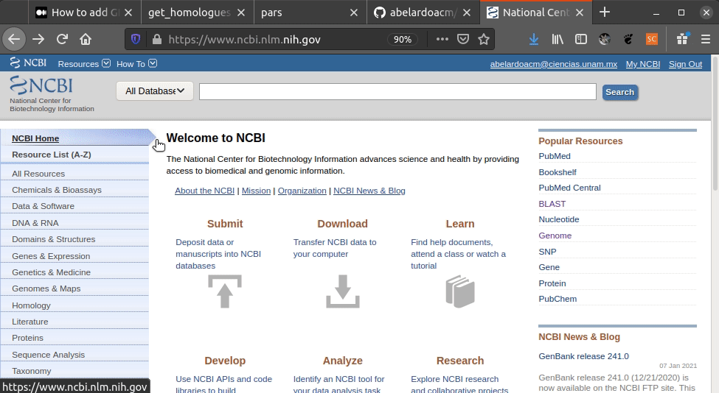This screenshot has width=719, height=393.
Task: Open page actions three-dot menu
Action: point(442,39)
